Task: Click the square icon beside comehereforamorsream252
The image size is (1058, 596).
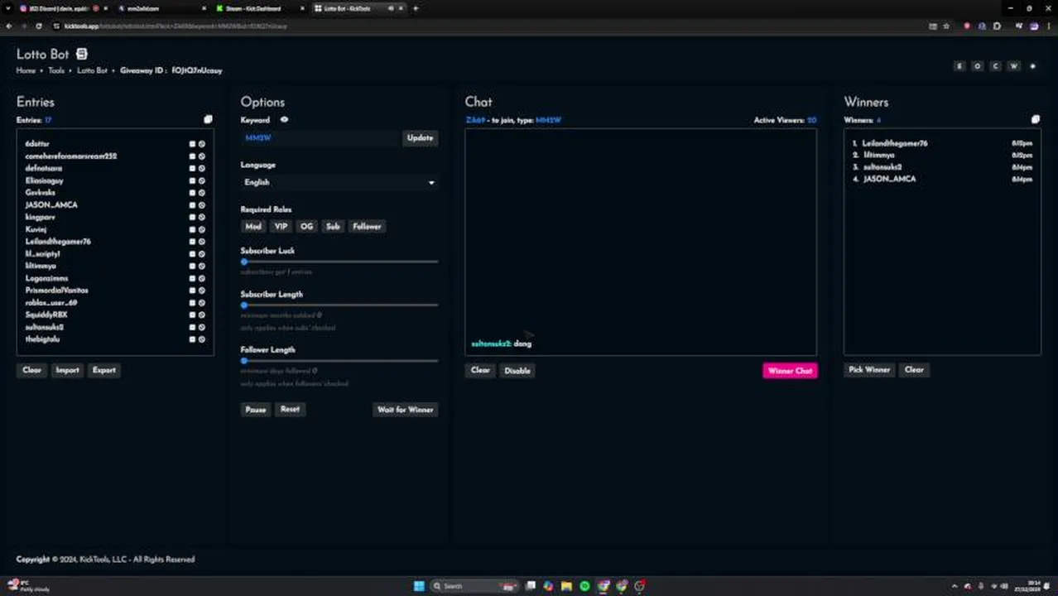Action: [192, 156]
